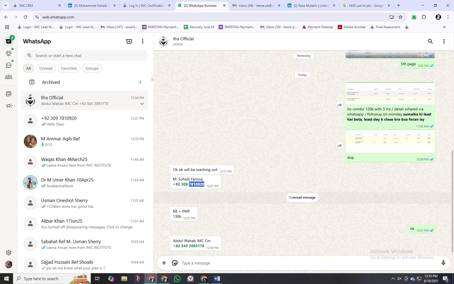The height and width of the screenshot is (284, 454).
Task: Expand Ifra Official chat row dropdown arrow
Action: tap(142, 104)
